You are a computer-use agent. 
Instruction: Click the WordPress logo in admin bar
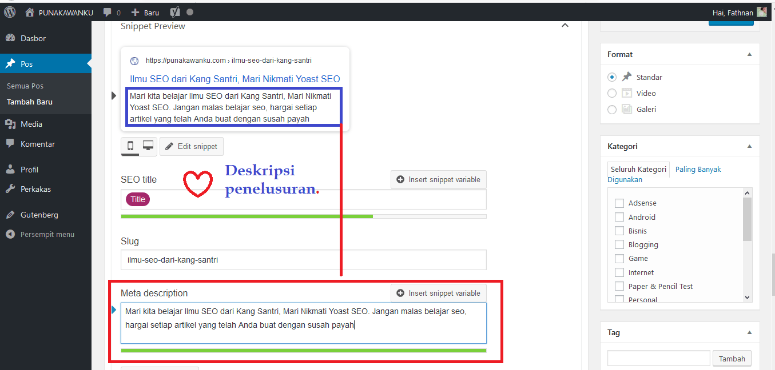(x=10, y=12)
